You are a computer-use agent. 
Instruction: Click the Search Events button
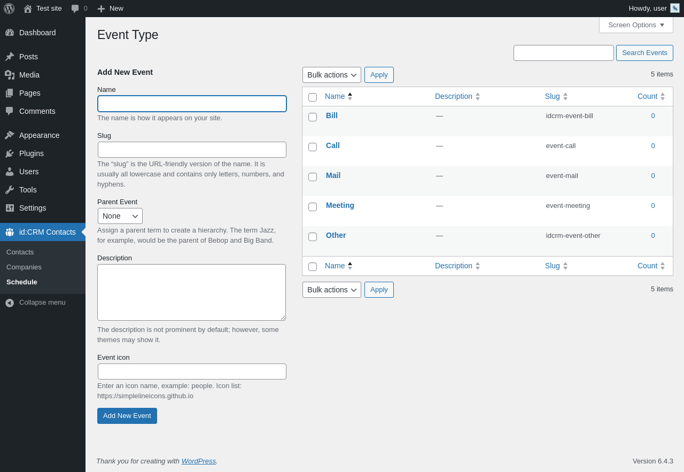(x=644, y=53)
